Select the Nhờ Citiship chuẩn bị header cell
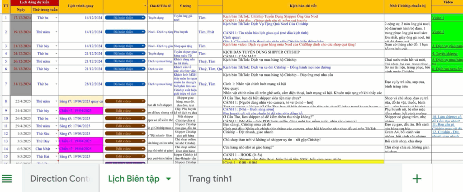The image size is (463, 192). (x=407, y=6)
